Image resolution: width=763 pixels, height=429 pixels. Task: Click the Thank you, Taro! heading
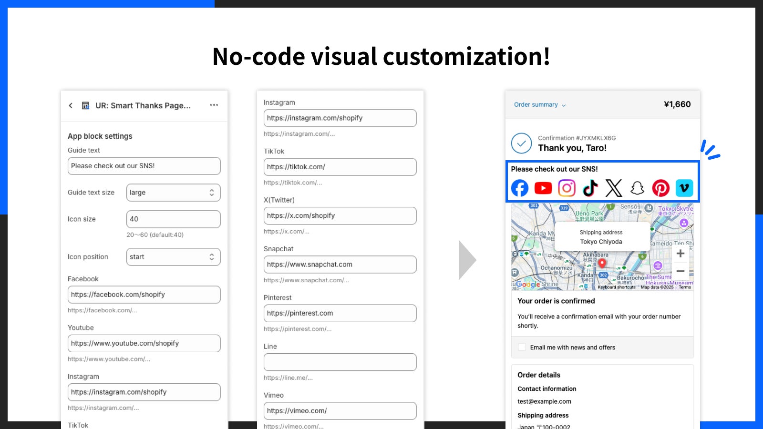572,148
